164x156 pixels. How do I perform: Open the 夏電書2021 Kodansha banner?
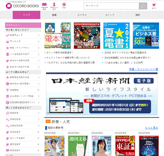click(116, 36)
